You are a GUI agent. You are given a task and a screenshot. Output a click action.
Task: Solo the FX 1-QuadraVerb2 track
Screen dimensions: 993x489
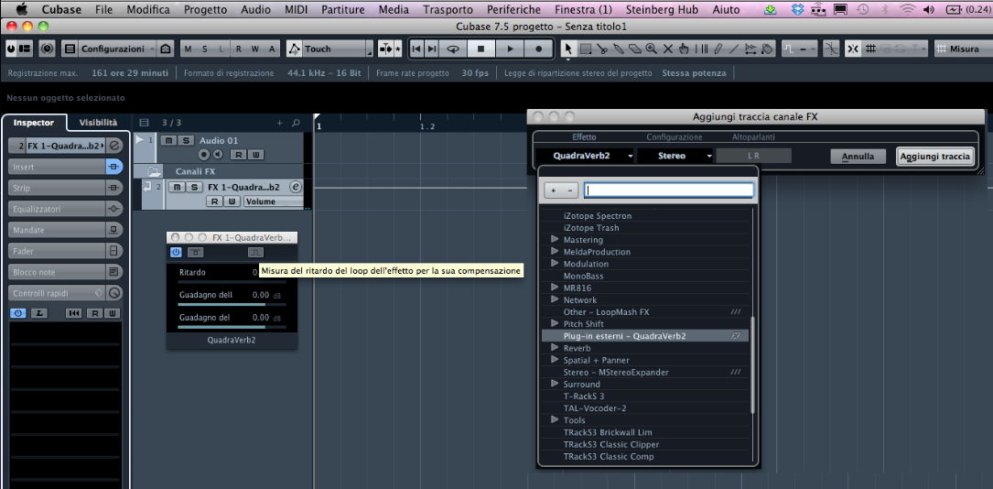coord(194,187)
